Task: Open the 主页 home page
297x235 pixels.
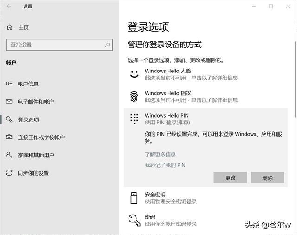Action: tap(24, 27)
